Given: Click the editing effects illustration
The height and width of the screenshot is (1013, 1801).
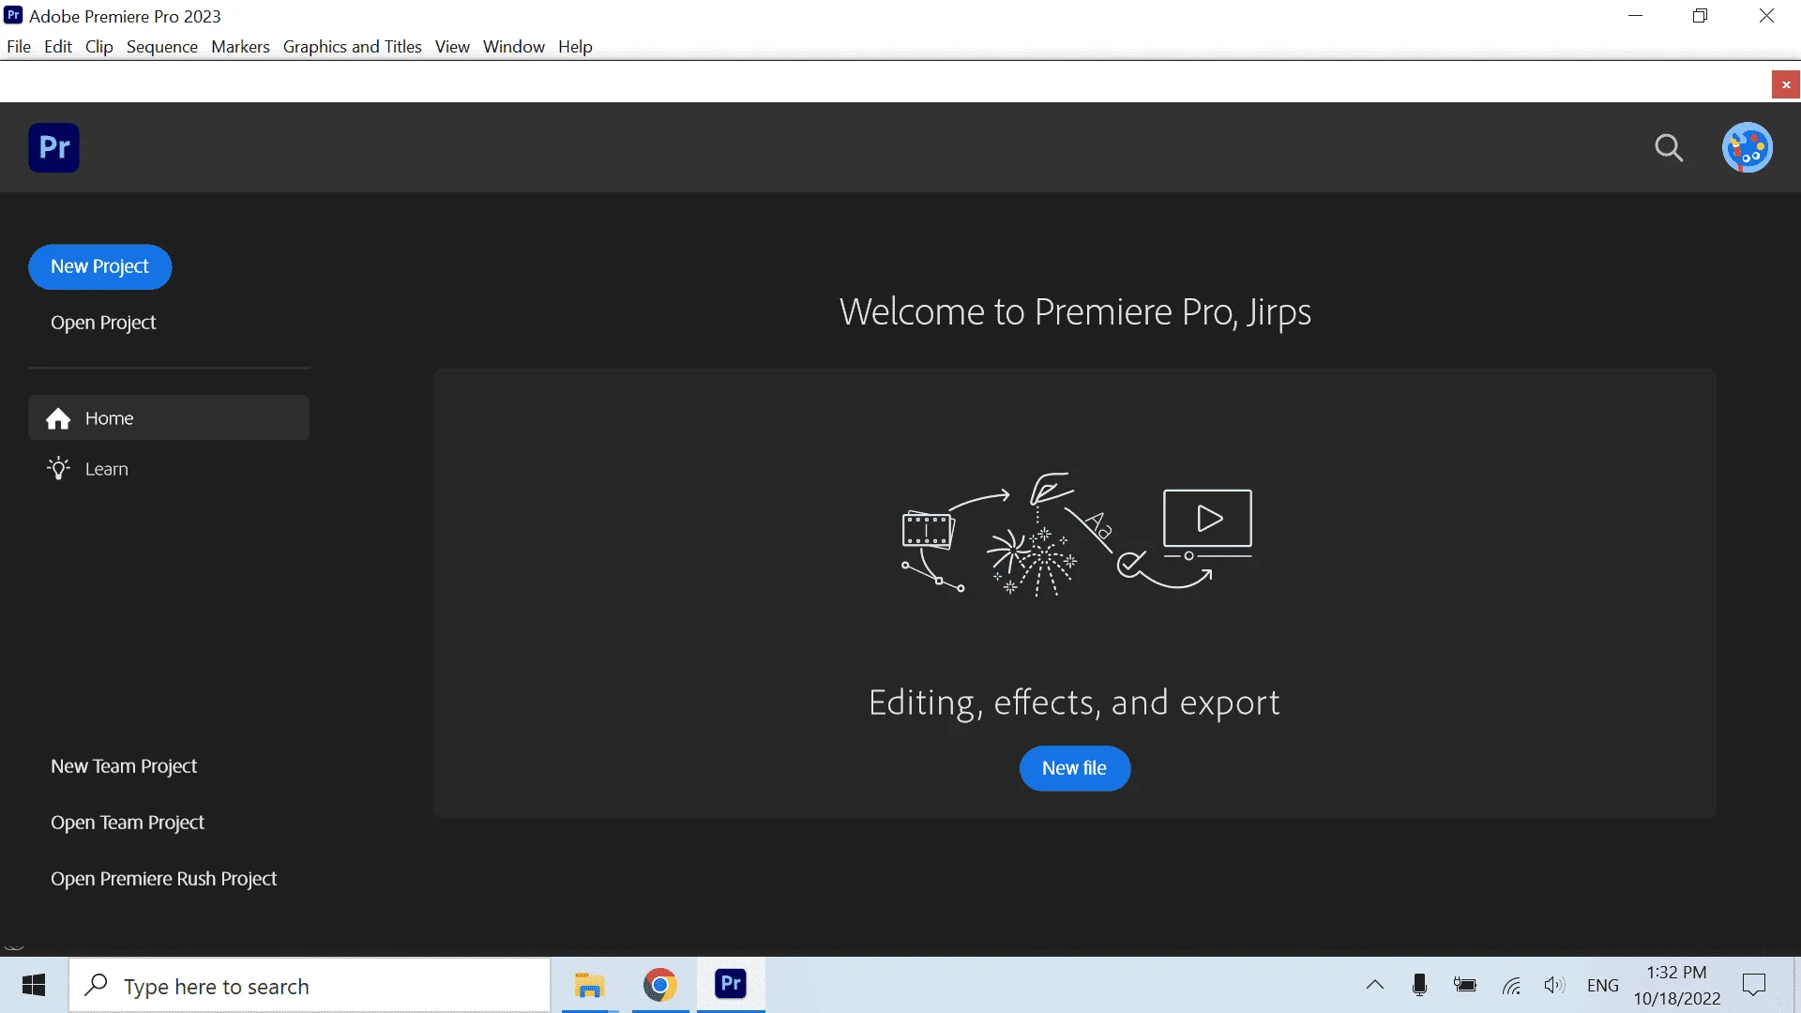Looking at the screenshot, I should 1076,535.
